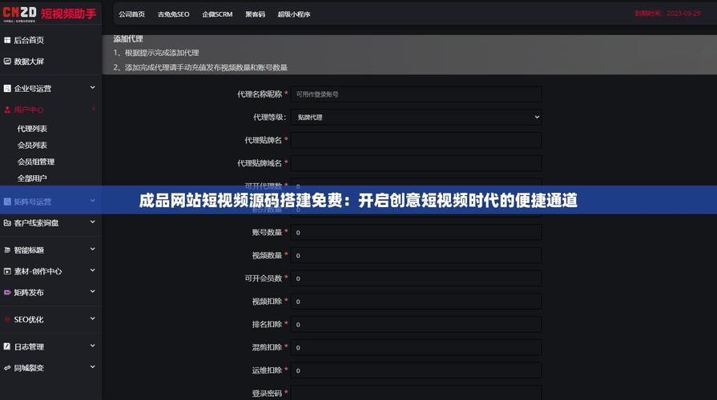717x400 pixels.
Task: Click the CNZD 短视频助手 logo
Action: tap(50, 14)
